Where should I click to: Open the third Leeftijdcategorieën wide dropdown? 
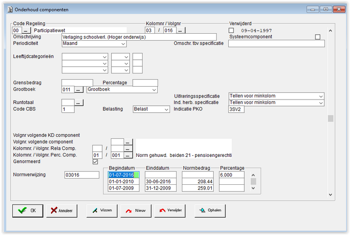(85, 70)
